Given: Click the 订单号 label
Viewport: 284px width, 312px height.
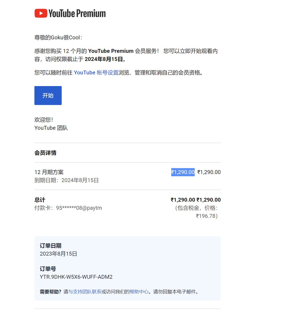Looking at the screenshot, I should (x=48, y=269).
